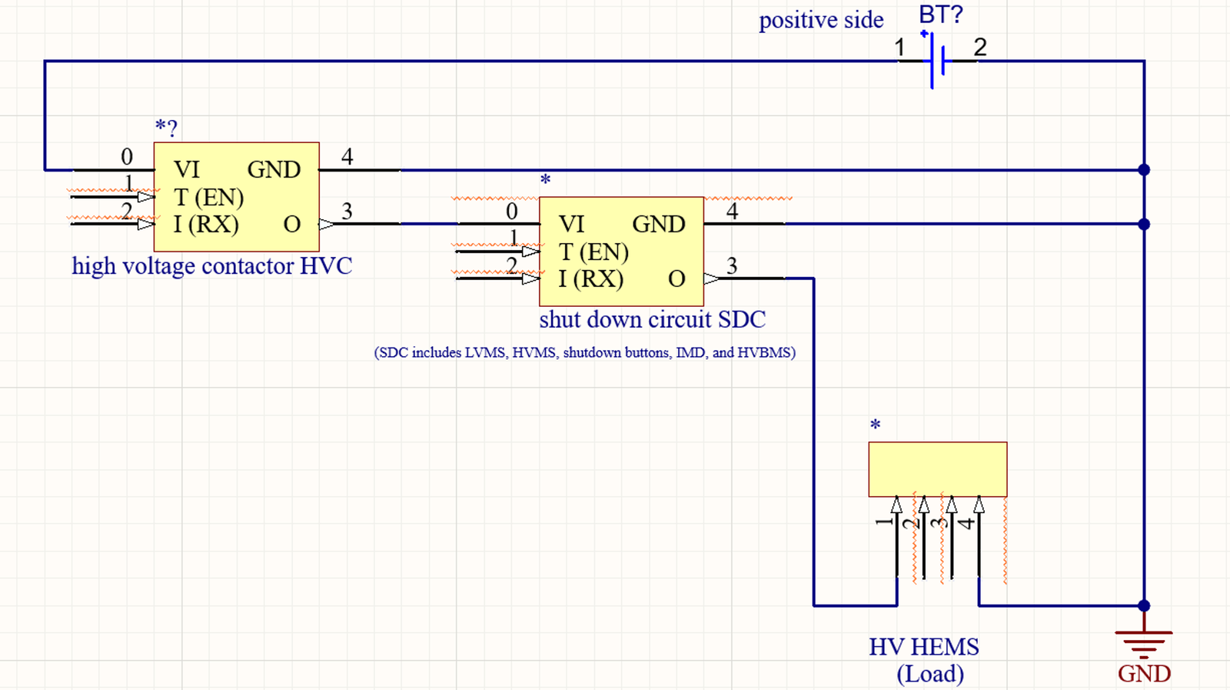The height and width of the screenshot is (690, 1230).
Task: Select the O output pin arrow of HVC
Action: point(327,224)
